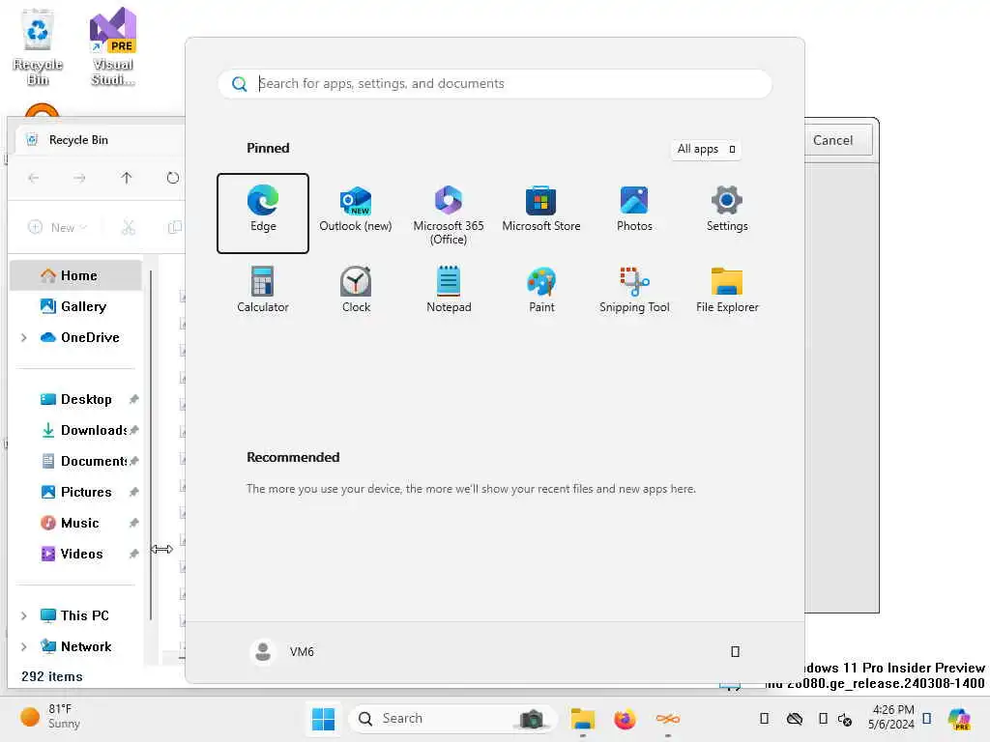Screen dimensions: 990x742
Task: Launch Photos app
Action: [634, 210]
